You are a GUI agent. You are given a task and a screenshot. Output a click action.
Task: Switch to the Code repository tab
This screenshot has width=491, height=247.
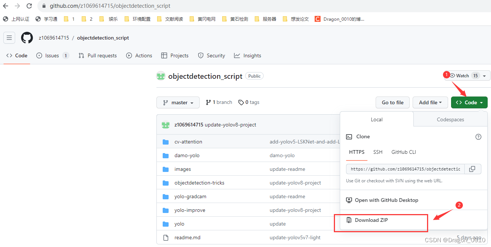[x=17, y=55]
